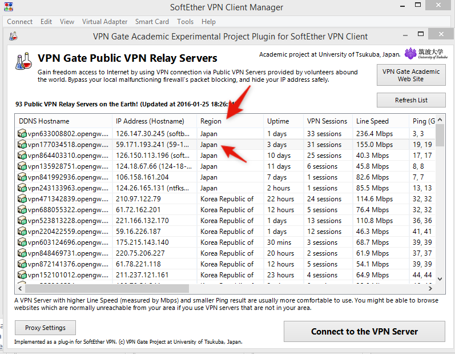The width and height of the screenshot is (455, 354).
Task: Click server icon for vpn135928751.opengw
Action: (22, 166)
